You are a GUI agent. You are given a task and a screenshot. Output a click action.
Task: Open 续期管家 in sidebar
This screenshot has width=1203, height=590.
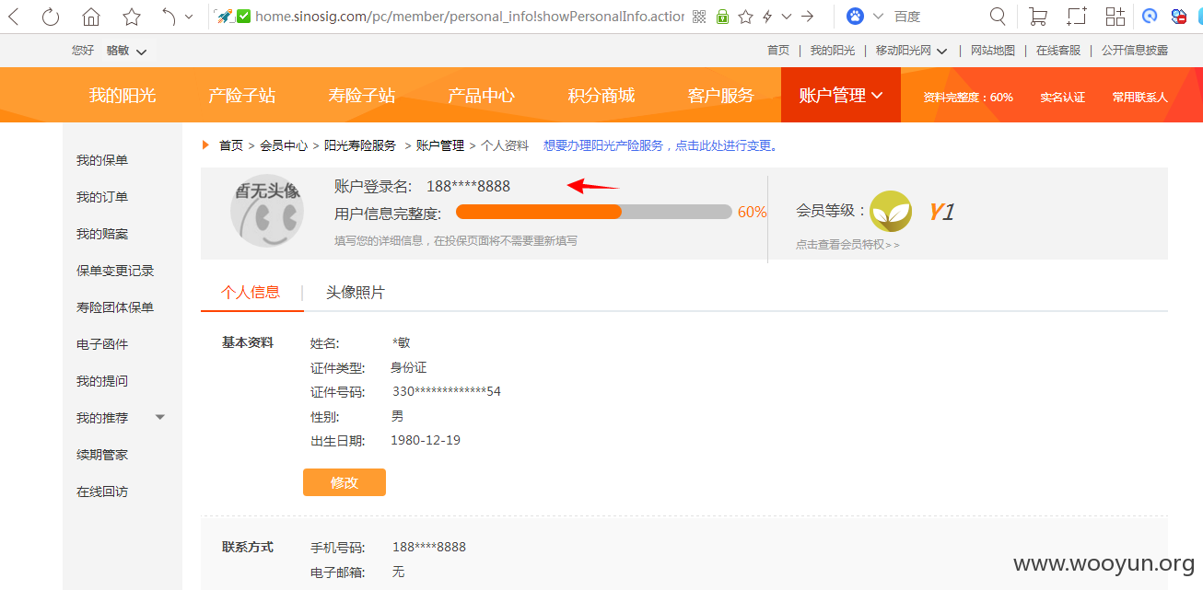point(102,455)
